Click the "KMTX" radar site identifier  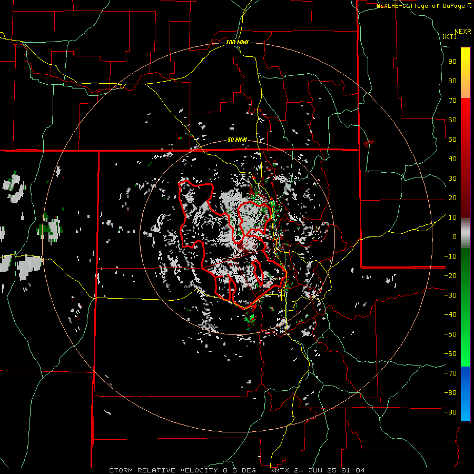tap(280, 470)
